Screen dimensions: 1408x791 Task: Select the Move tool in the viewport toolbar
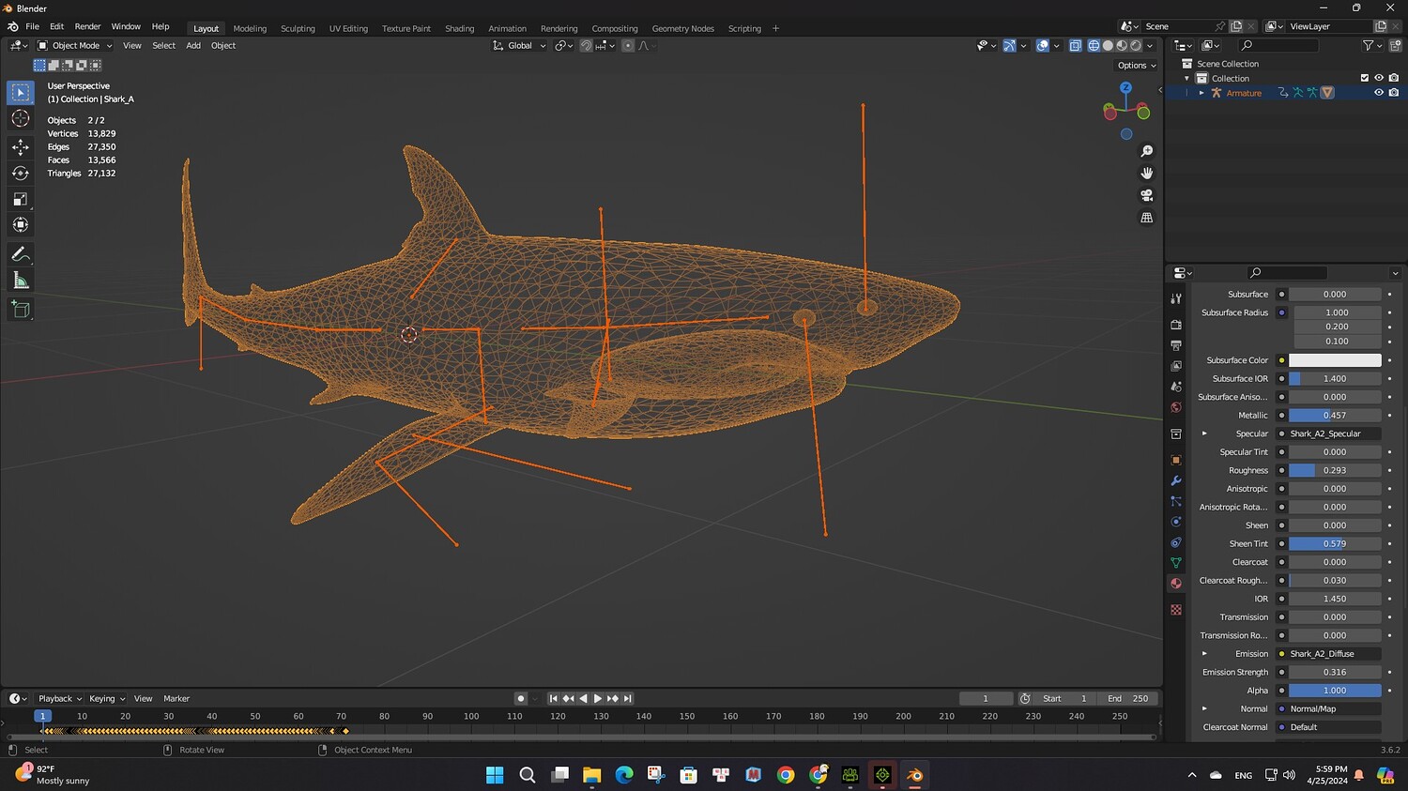20,146
